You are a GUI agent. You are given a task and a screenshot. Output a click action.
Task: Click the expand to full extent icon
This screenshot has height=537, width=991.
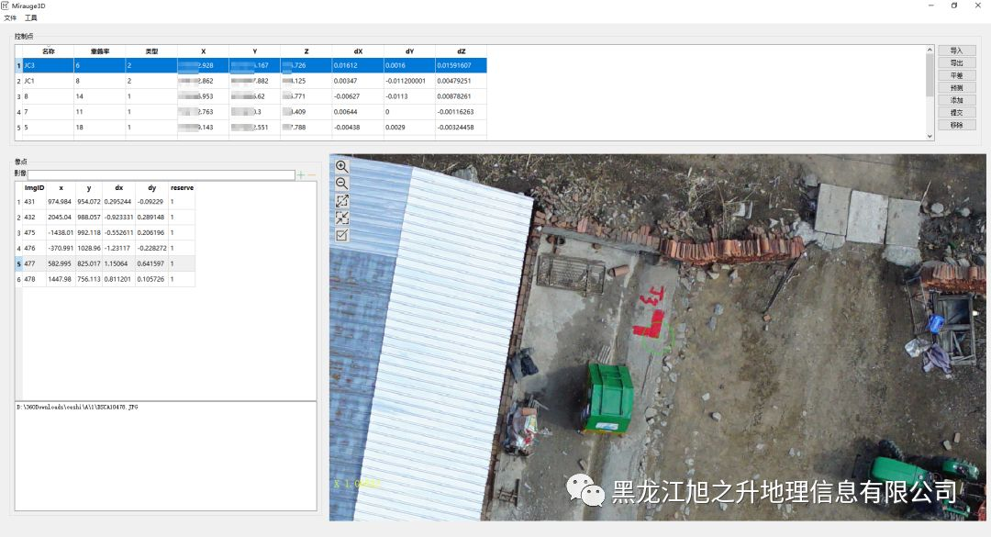point(341,201)
